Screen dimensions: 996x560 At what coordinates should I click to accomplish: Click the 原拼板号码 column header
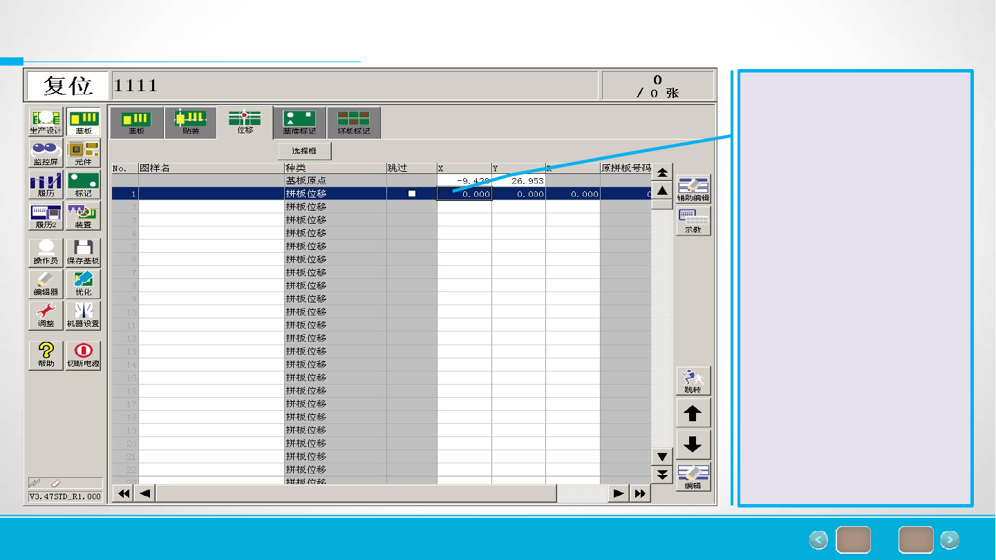626,168
